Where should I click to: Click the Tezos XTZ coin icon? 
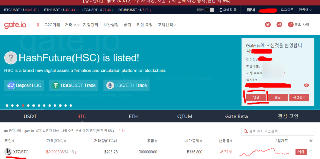click(8, 152)
